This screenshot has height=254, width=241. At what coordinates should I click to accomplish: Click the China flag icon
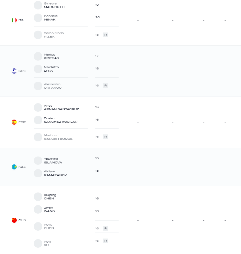pos(14,220)
